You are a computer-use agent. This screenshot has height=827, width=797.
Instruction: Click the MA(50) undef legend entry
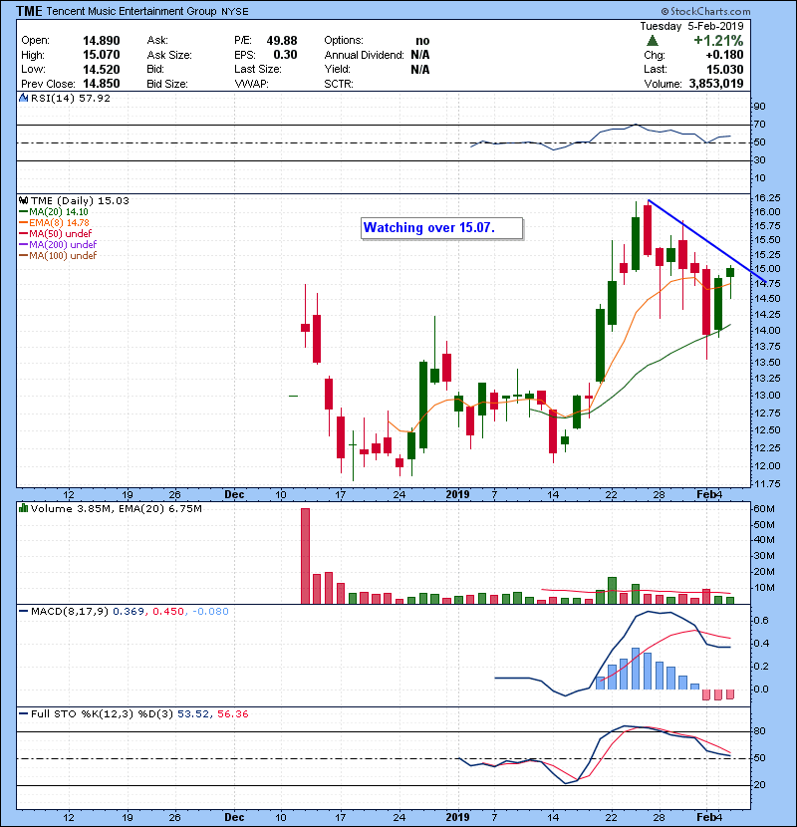point(56,233)
